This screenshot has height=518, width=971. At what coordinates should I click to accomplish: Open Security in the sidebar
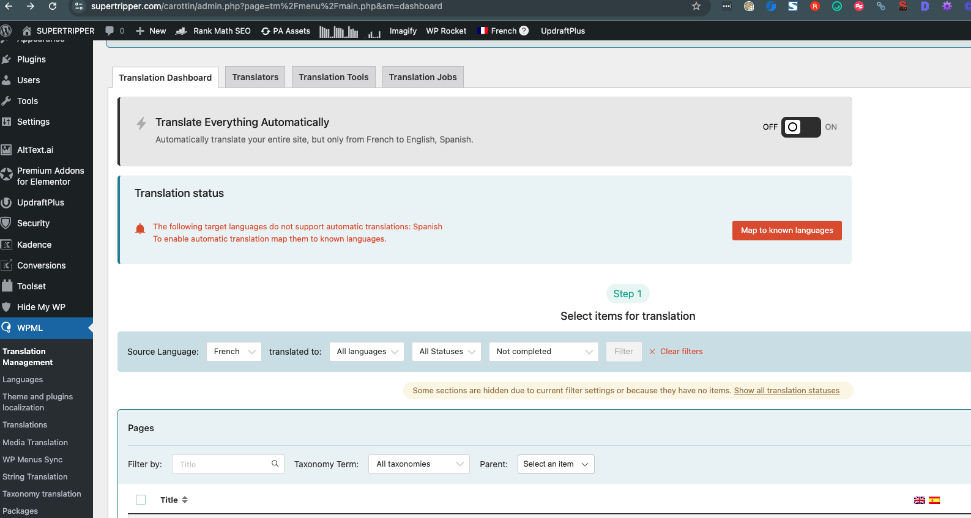pyautogui.click(x=33, y=223)
